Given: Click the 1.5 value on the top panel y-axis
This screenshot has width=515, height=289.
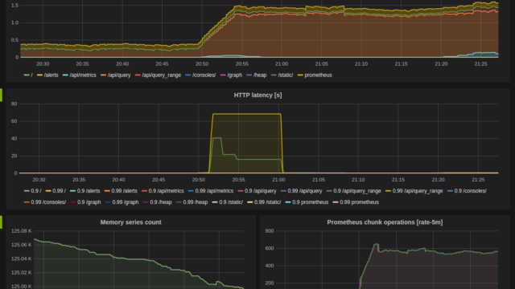Looking at the screenshot, I should tap(14, 6).
